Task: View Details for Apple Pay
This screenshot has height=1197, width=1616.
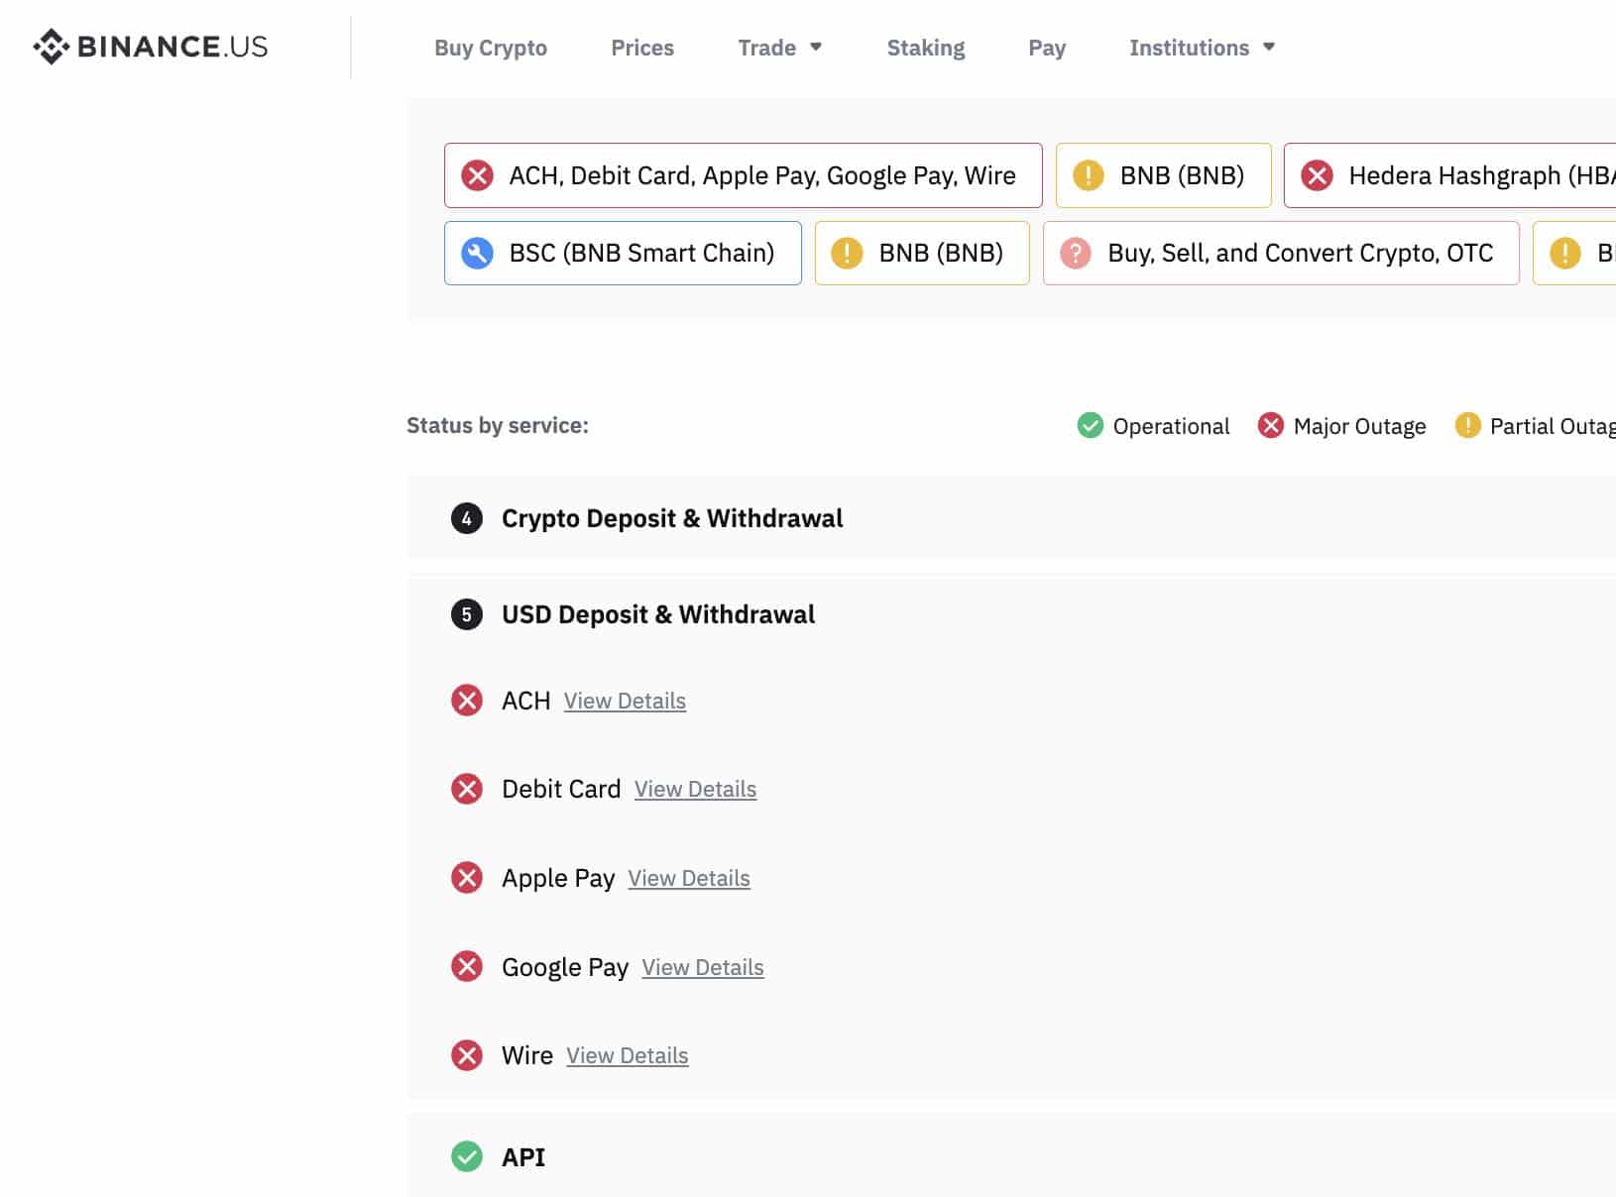Action: click(689, 878)
